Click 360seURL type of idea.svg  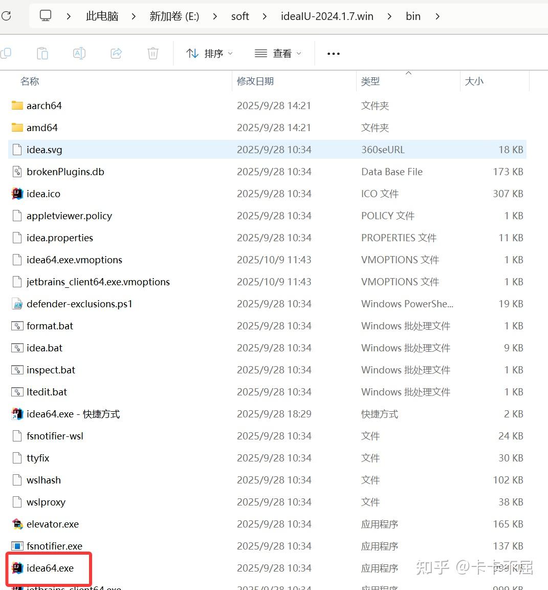383,150
